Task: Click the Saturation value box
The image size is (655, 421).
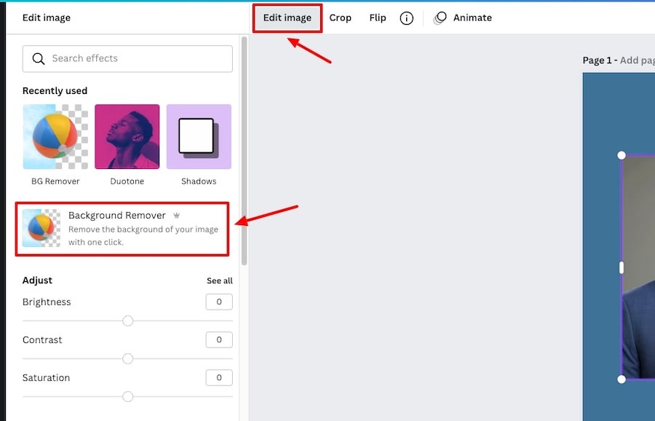Action: (x=219, y=377)
